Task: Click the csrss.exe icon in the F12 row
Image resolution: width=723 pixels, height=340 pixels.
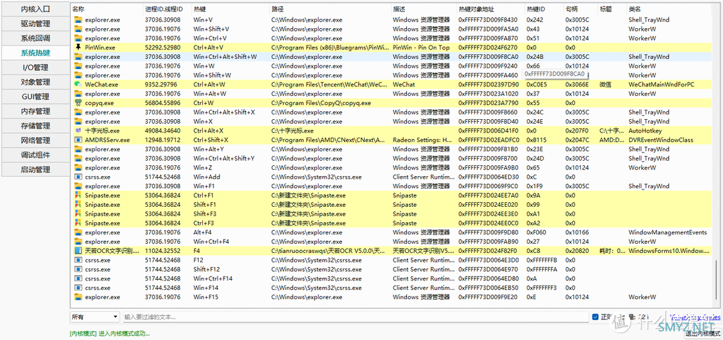Action: click(x=78, y=260)
